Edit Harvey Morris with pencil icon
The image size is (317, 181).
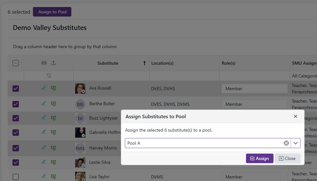click(44, 148)
